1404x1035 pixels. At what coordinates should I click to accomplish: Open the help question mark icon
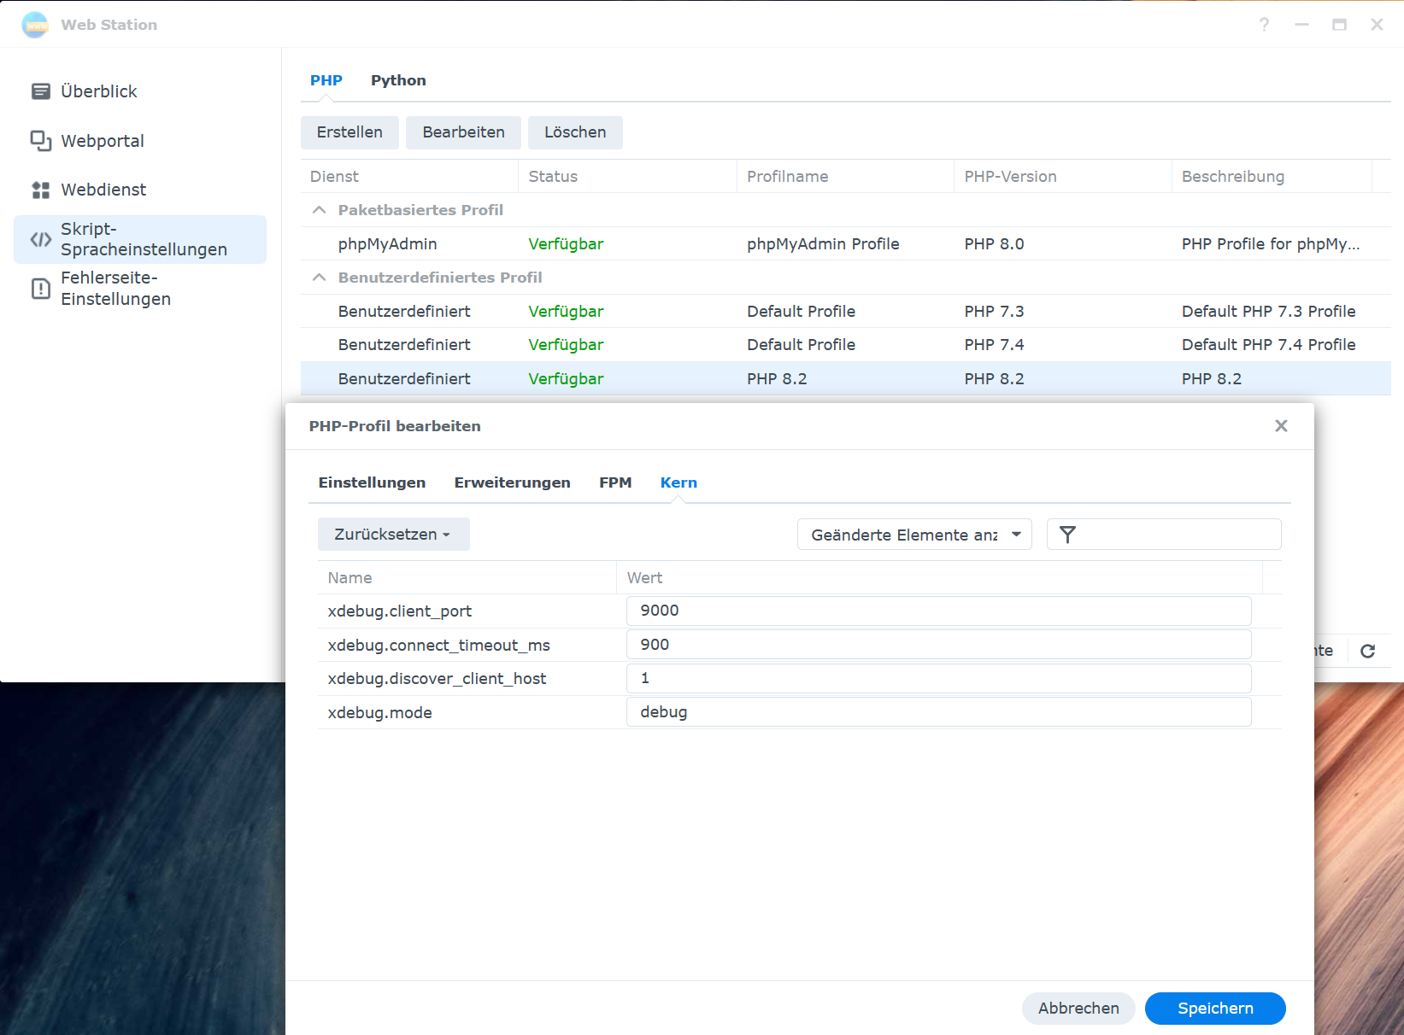pyautogui.click(x=1264, y=25)
